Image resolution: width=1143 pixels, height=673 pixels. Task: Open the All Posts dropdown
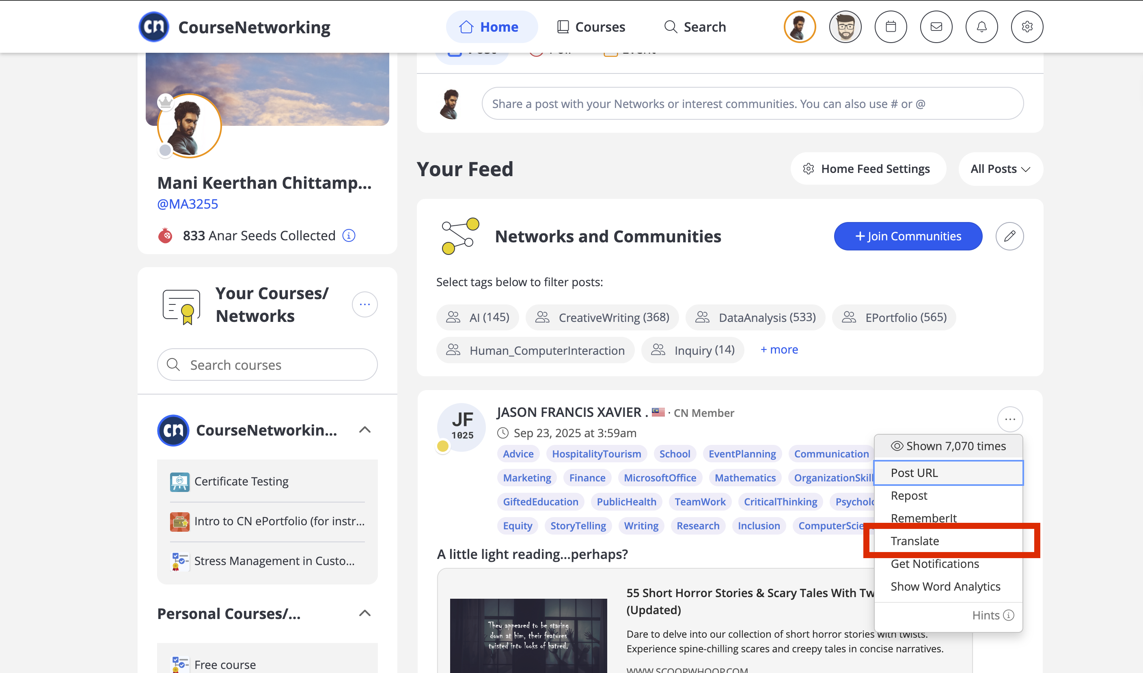[1000, 169]
